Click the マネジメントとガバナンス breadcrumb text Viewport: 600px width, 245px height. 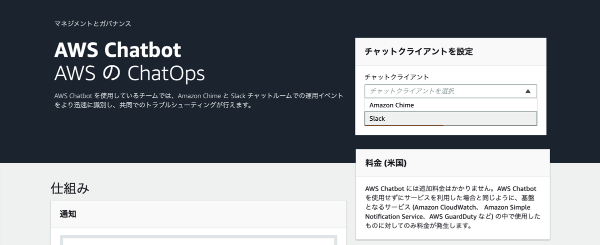click(93, 23)
